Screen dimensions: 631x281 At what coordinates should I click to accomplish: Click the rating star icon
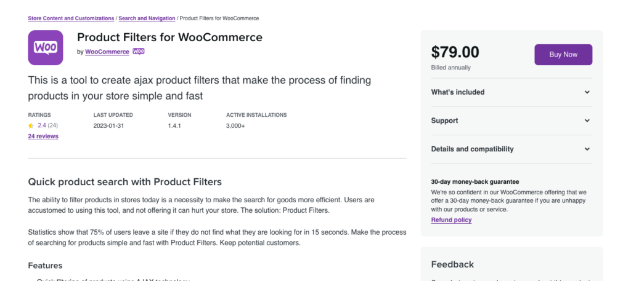tap(31, 125)
